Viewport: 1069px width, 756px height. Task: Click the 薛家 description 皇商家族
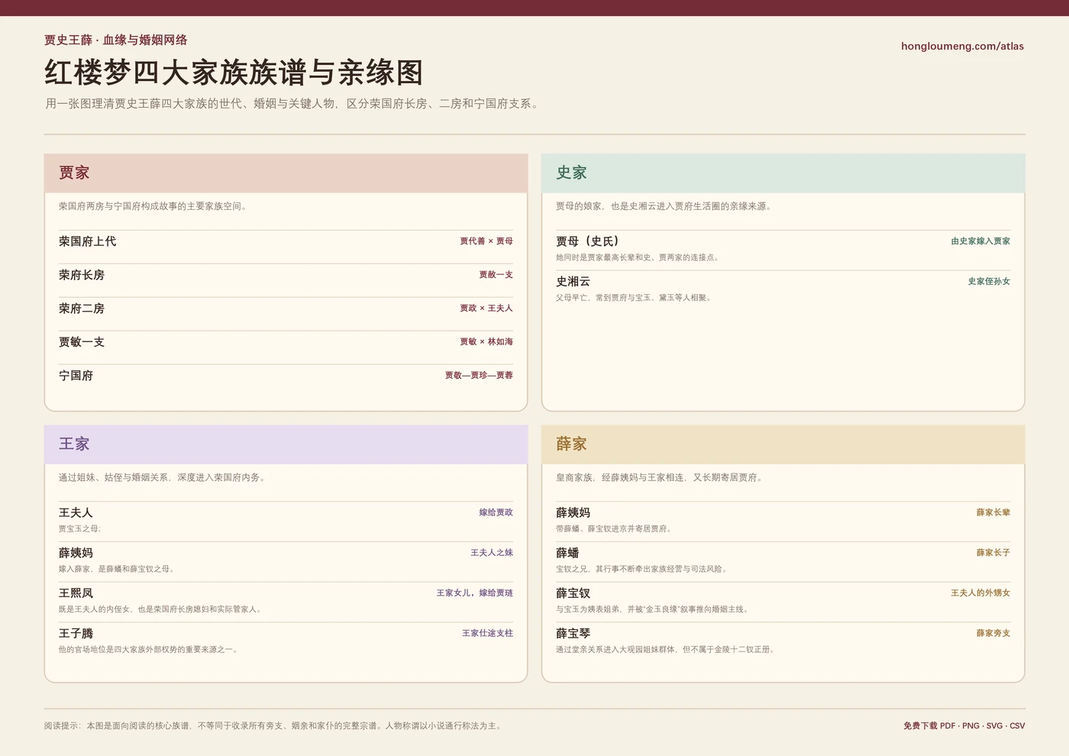coord(660,477)
